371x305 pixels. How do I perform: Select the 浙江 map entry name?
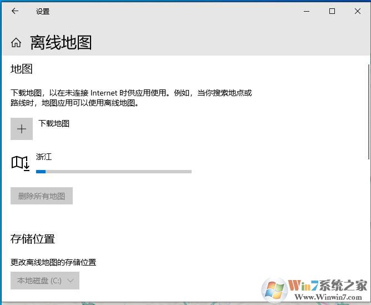pyautogui.click(x=44, y=157)
